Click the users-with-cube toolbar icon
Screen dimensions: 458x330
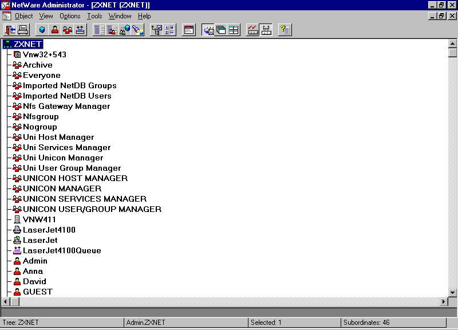coord(124,30)
